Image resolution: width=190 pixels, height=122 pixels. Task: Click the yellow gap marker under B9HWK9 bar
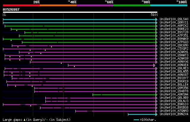[11, 40]
